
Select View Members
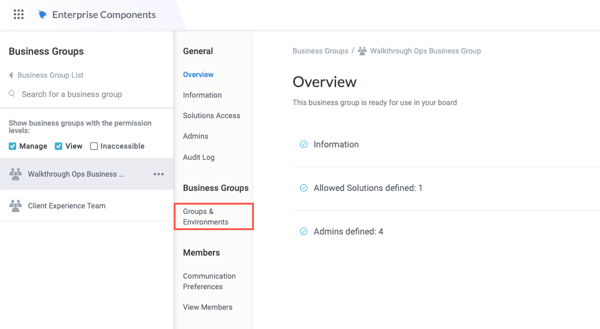tap(207, 307)
